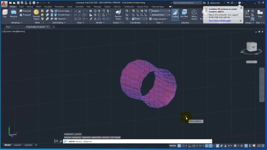
Task: Click the Undo arrow in Quick Access toolbar
Action: click(38, 3)
